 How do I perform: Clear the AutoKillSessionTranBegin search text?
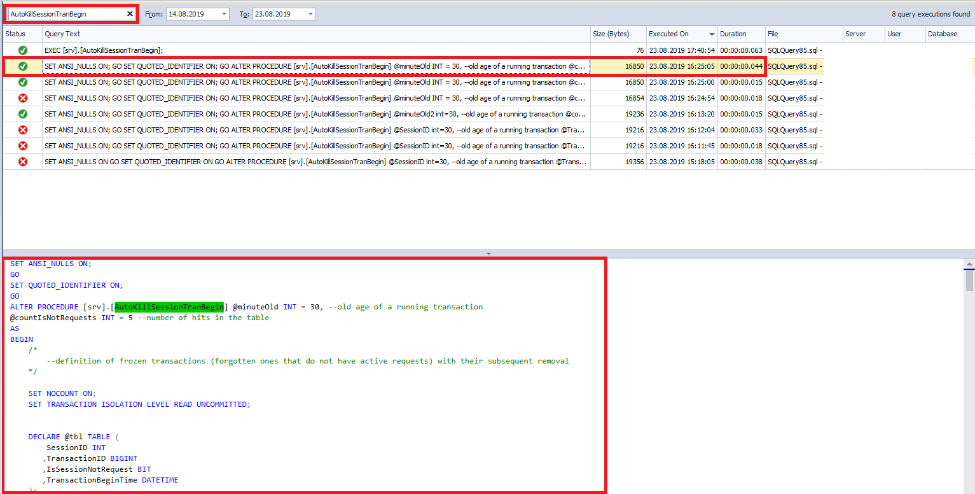130,13
